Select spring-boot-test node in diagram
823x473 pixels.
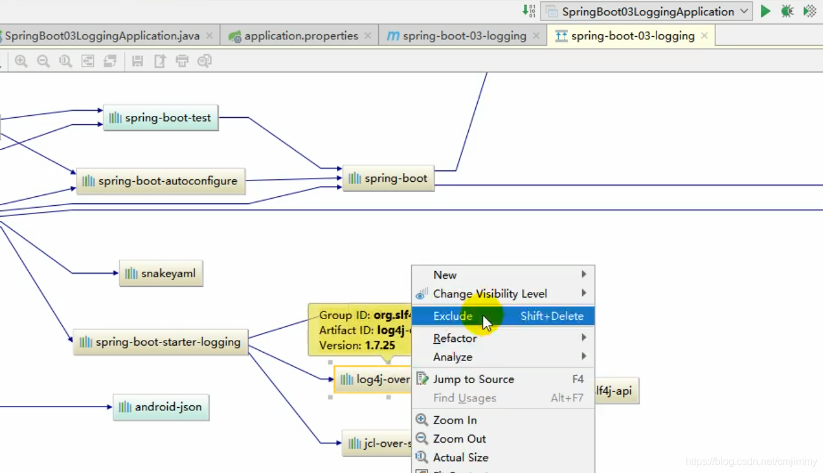tap(160, 118)
